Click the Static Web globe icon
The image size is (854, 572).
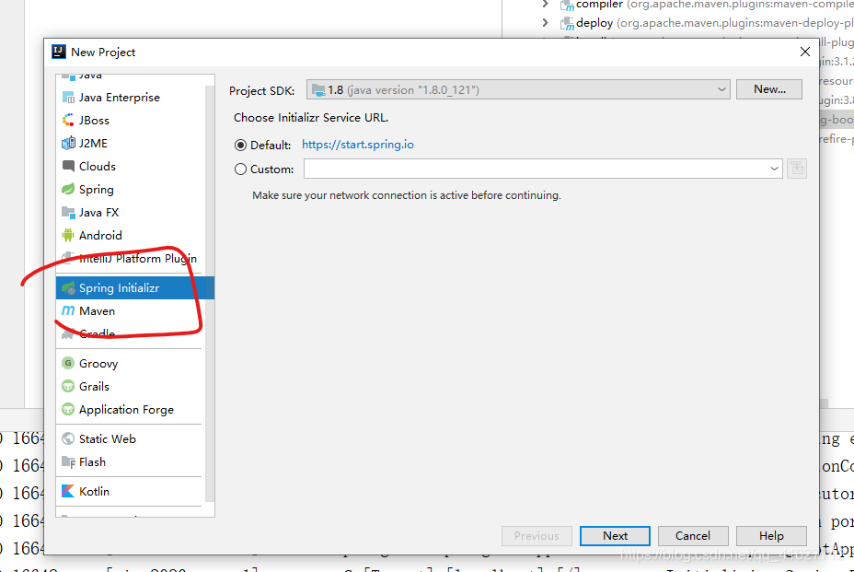(x=68, y=439)
